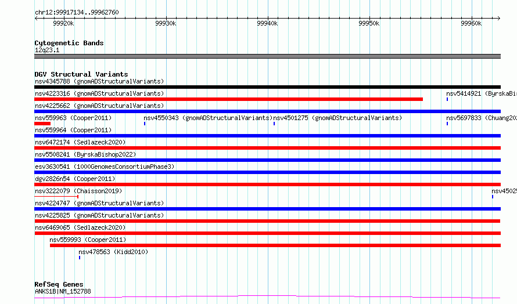The width and height of the screenshot is (517, 304).
Task: Select the nsv4223316 red variant bar
Action: coord(228,99)
